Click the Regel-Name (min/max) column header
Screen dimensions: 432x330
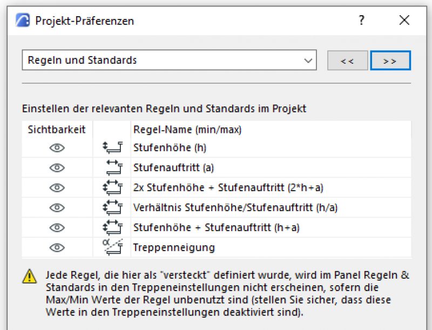[x=187, y=130]
